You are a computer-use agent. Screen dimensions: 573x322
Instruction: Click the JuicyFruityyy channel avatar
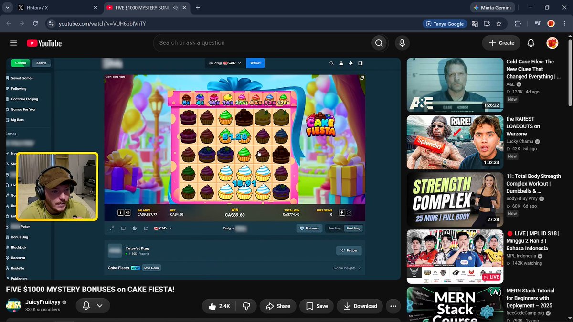(x=13, y=306)
